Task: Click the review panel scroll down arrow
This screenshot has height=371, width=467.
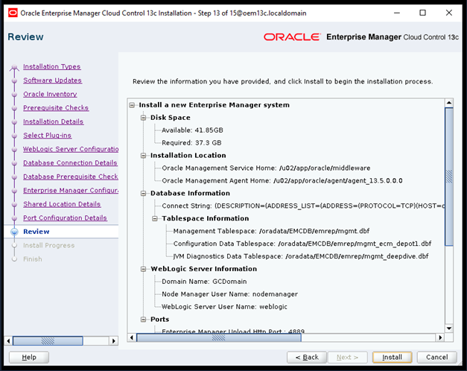Action: (449, 329)
